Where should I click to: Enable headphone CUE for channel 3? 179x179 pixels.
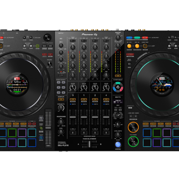click(73, 99)
